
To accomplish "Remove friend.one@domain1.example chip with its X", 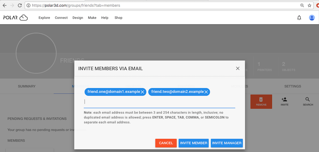I will 142,92.
